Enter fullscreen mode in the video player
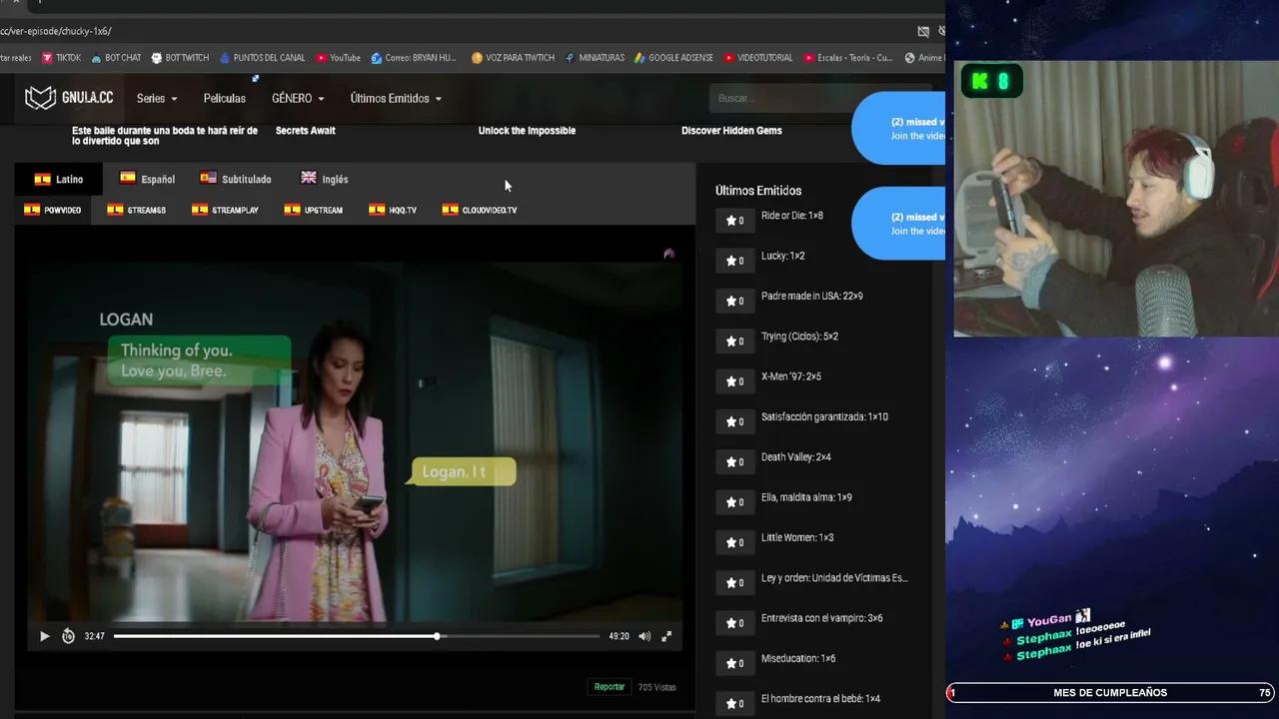1279x719 pixels. (666, 636)
